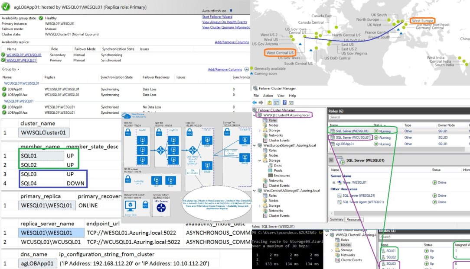Open the Group by dropdown
The image size is (470, 269).
11,69
